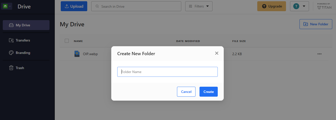Sort by the DATE MODIFIED column header

click(x=188, y=41)
